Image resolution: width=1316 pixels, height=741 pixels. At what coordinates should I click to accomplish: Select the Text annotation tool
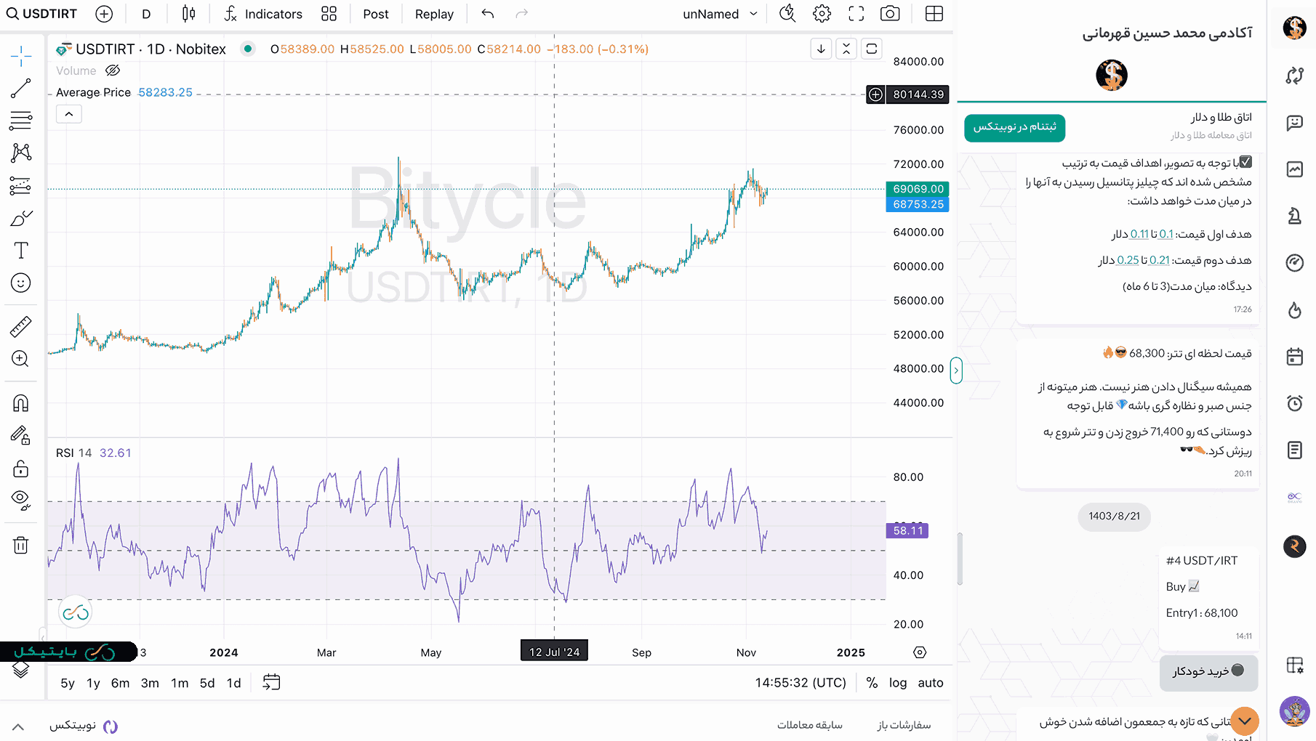pos(21,251)
